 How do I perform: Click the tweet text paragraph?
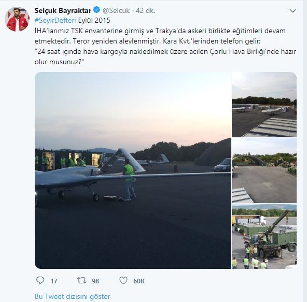click(165, 46)
